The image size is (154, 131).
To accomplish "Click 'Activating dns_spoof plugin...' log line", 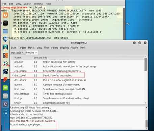I will pyautogui.click(x=26, y=125).
